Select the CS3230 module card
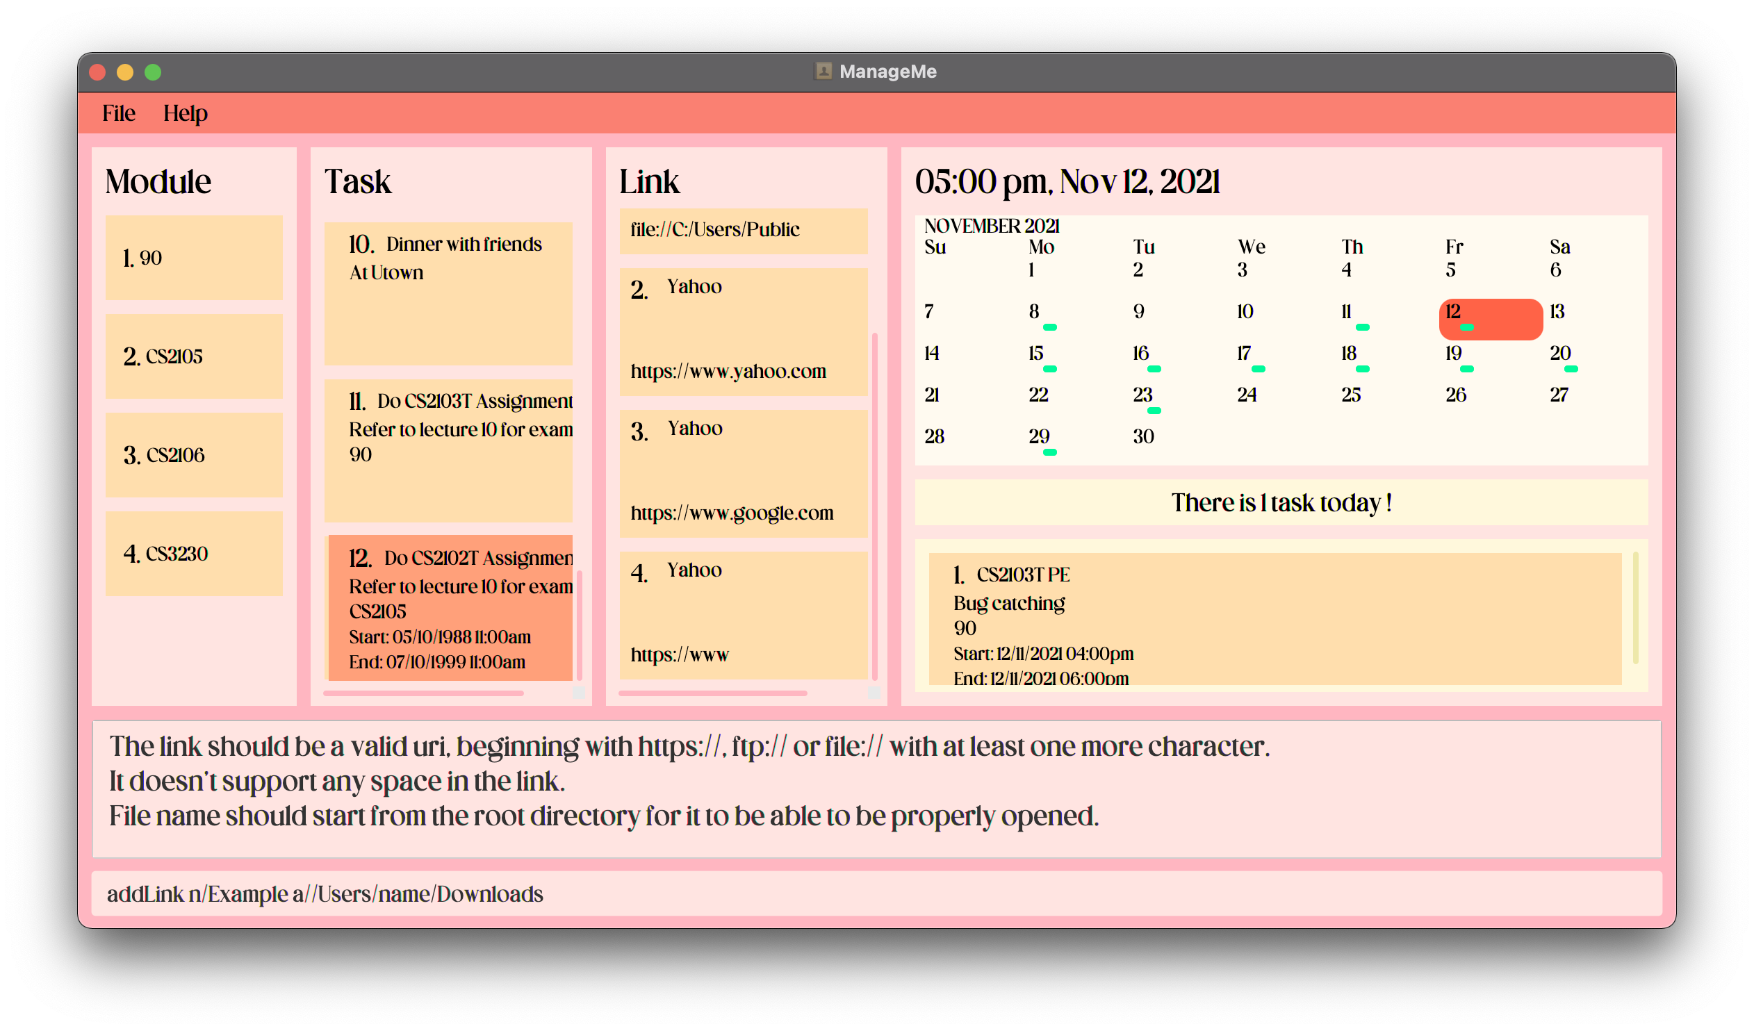Screen dimensions: 1754x1031 pos(193,554)
